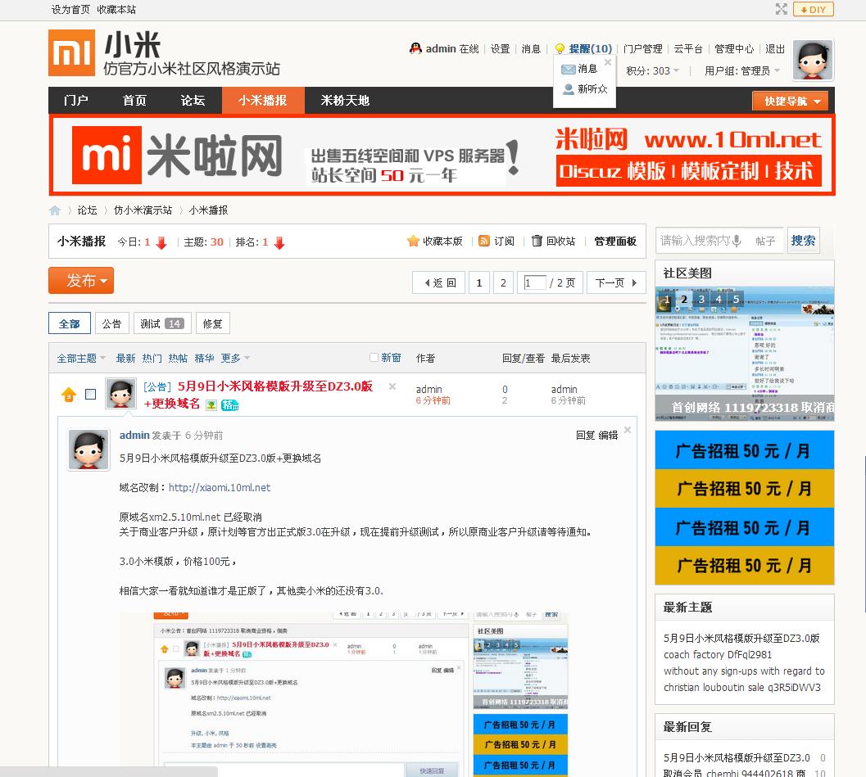This screenshot has height=777, width=866.
Task: Tick the checkbox for the 5月9日 thread
Action: 91,394
